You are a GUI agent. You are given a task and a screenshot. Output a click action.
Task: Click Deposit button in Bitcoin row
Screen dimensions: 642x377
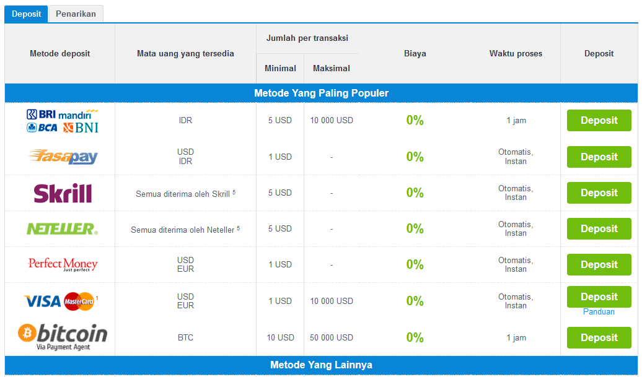[599, 338]
